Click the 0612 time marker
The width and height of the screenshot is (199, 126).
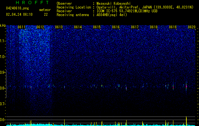(40, 27)
